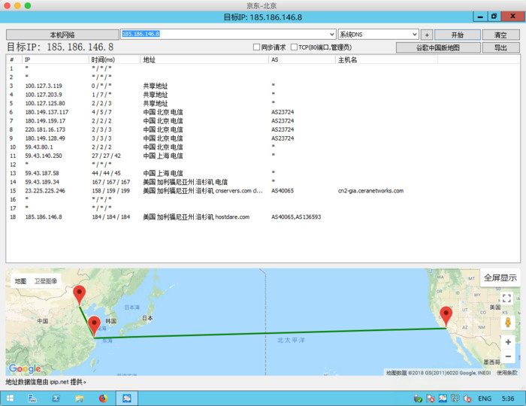Screen dimensions: 526x406
Task: Select final hop 18 row 185.186.146.8
Action: click(263, 217)
